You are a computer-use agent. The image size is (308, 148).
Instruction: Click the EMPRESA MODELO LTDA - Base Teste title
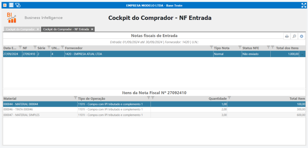[154, 5]
